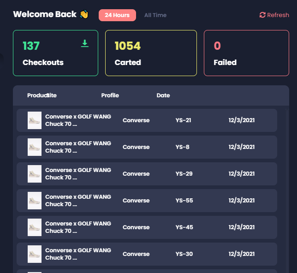Click profile YS-30
This screenshot has width=297, height=273.
pyautogui.click(x=184, y=254)
